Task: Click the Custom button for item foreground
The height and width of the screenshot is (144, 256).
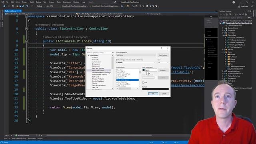Action: (163, 70)
